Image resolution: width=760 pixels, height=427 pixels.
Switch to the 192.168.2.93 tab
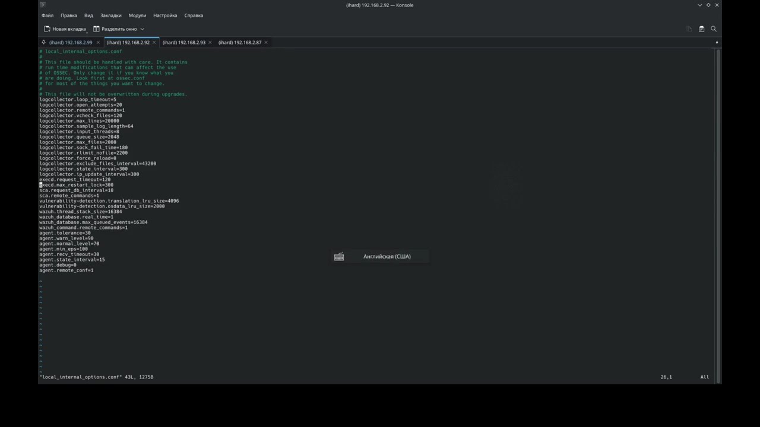(x=184, y=43)
